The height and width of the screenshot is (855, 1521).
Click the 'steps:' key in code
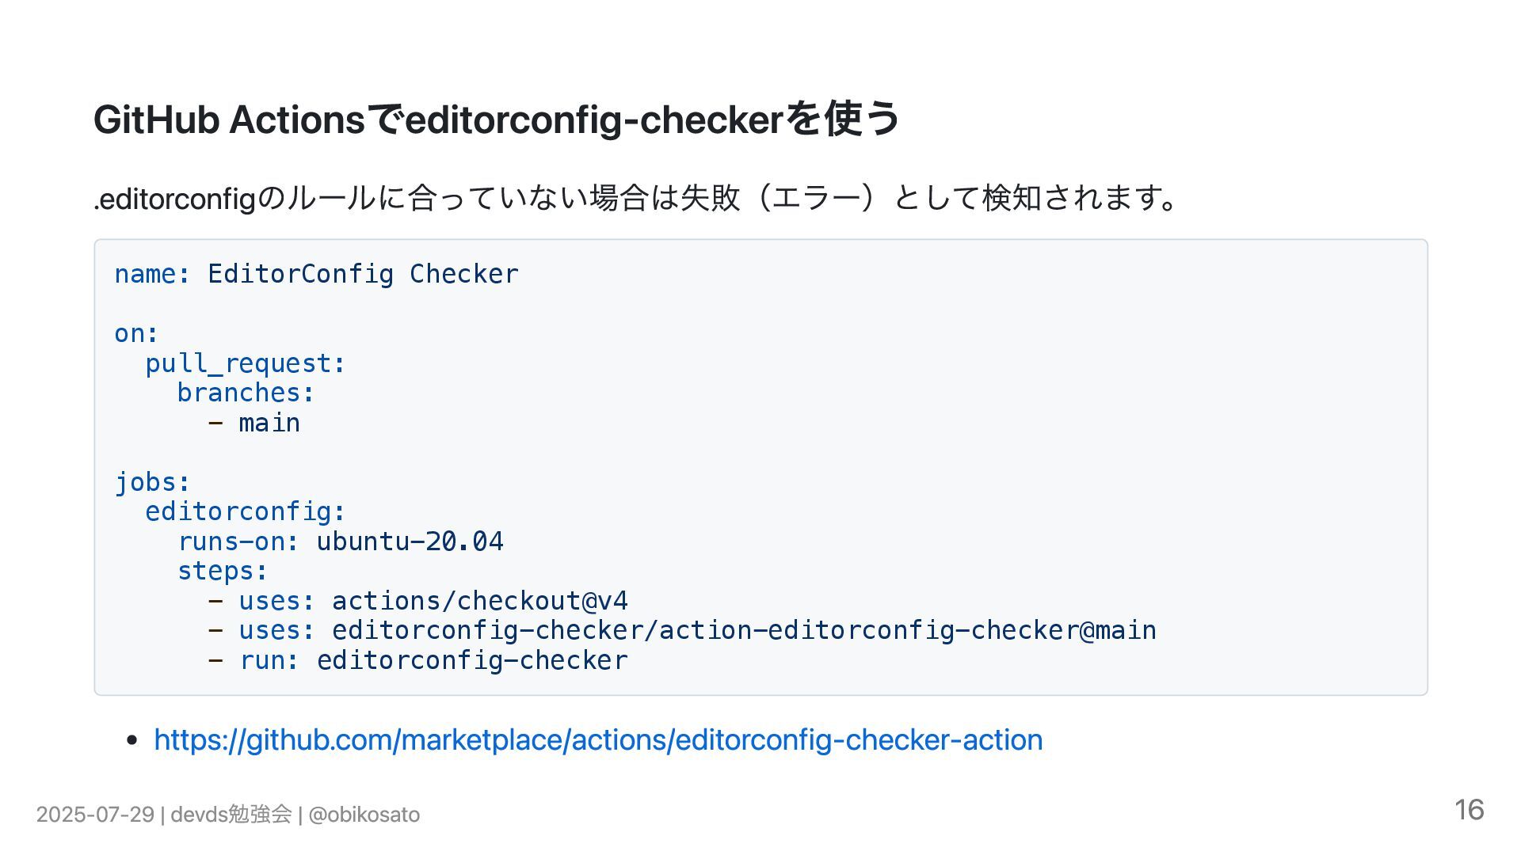click(223, 571)
